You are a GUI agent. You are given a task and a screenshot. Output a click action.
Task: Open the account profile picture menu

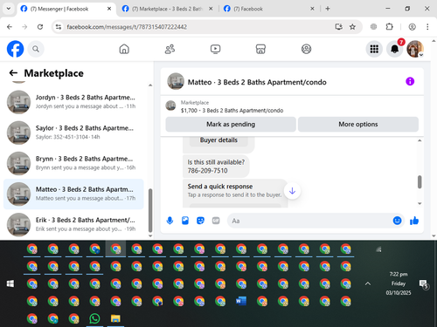tap(415, 49)
